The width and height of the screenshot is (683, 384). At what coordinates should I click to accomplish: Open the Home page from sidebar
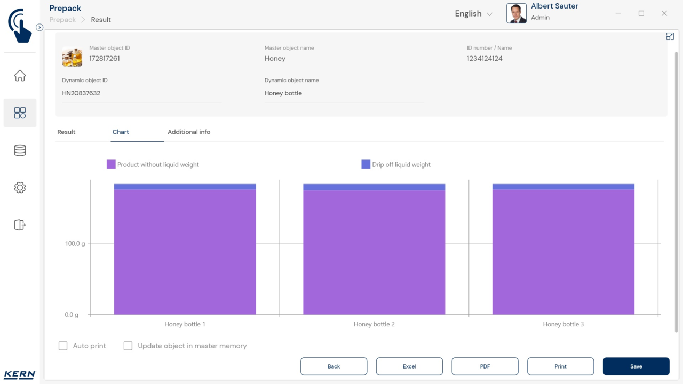point(20,76)
